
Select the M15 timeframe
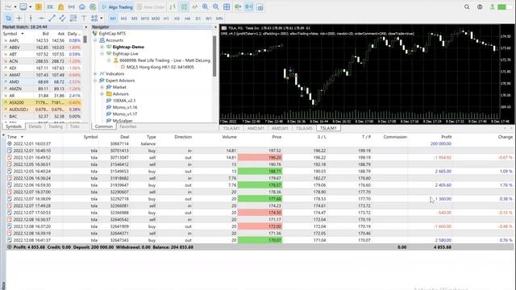[145, 19]
